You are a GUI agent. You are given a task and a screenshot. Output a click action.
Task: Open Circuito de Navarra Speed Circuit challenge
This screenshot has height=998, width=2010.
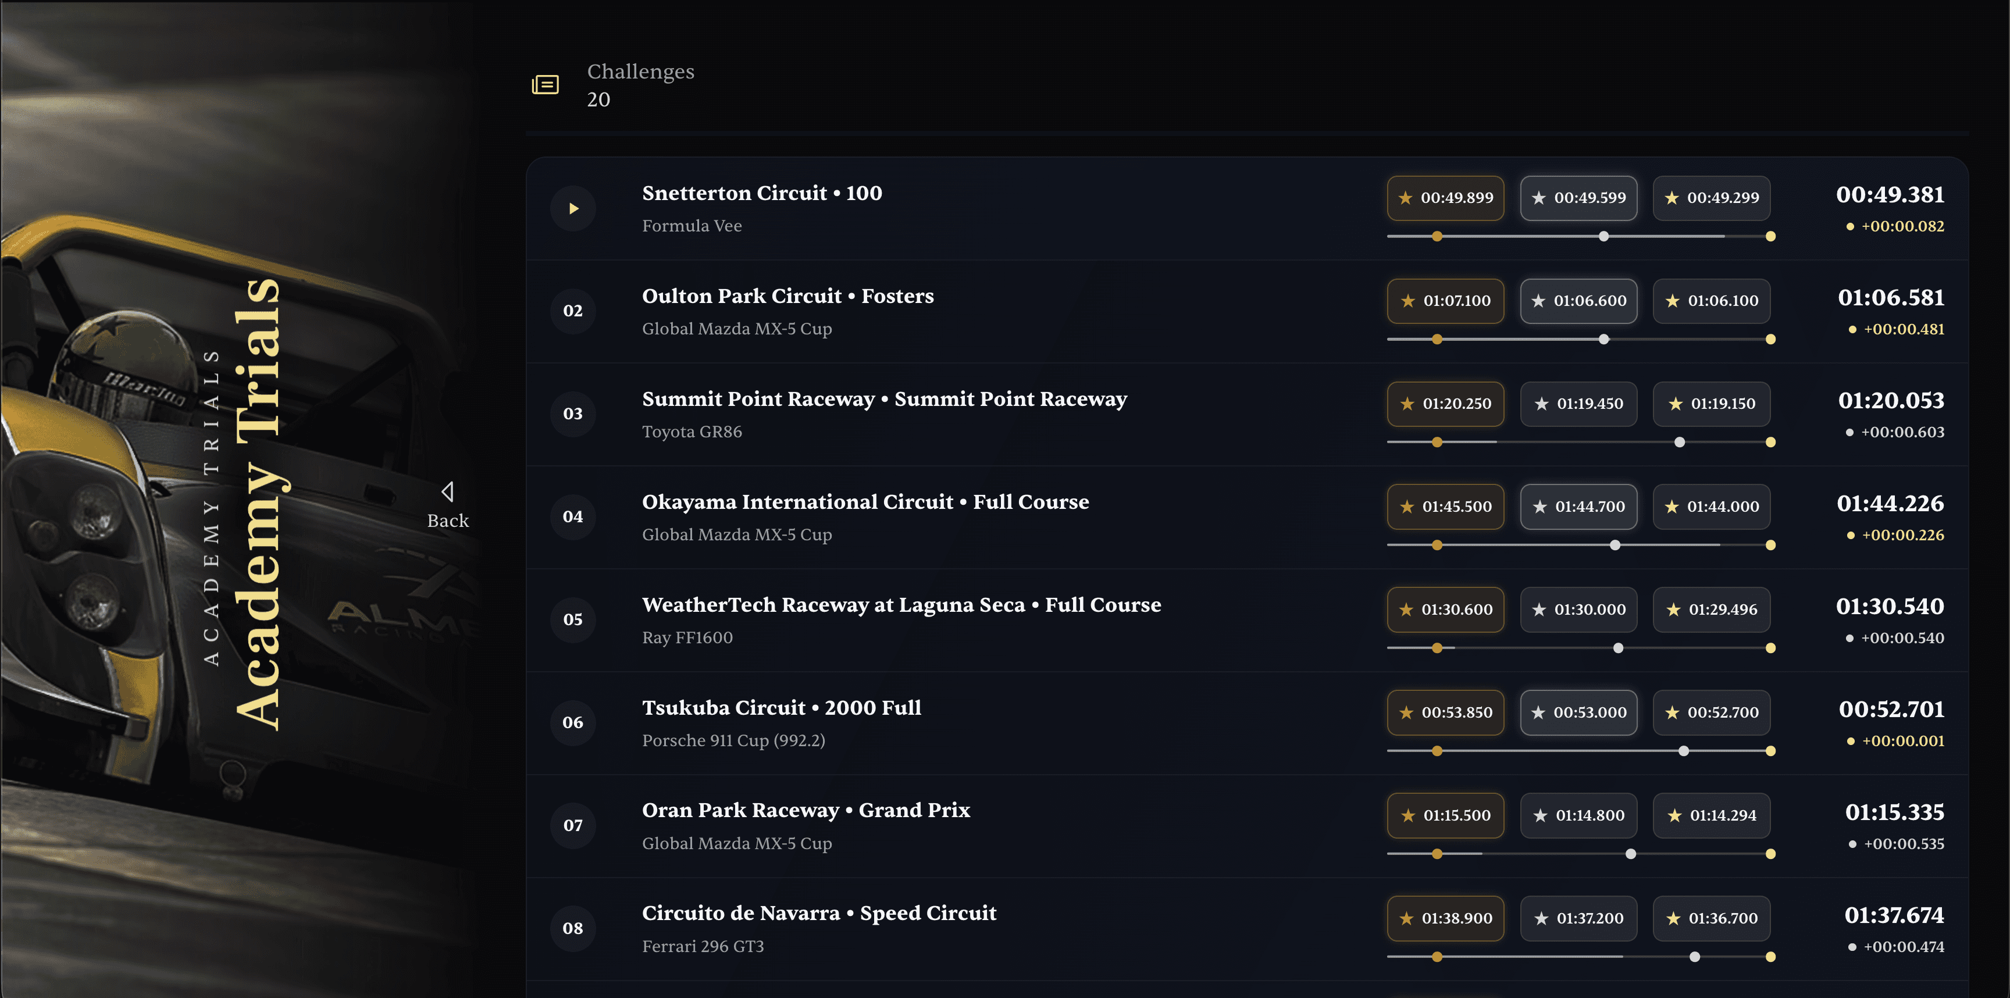(818, 914)
